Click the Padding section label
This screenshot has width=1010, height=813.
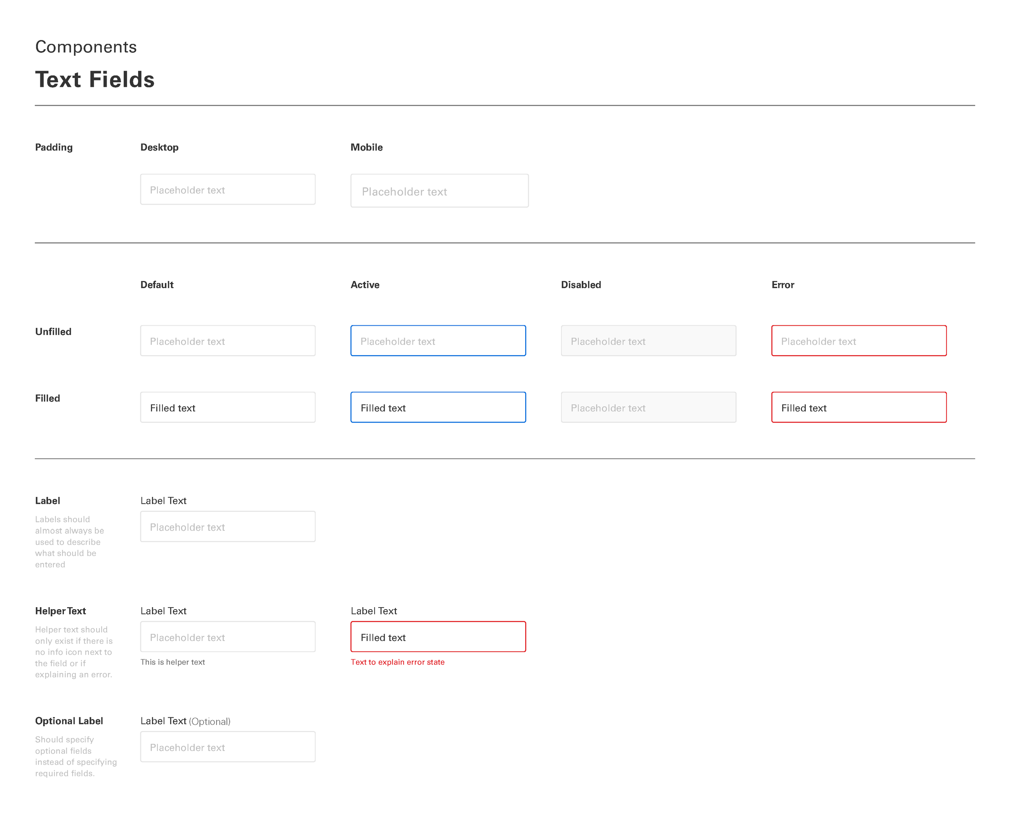pyautogui.click(x=53, y=147)
